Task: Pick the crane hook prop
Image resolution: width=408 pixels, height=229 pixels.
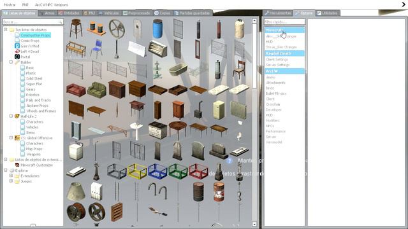Action: point(239,192)
